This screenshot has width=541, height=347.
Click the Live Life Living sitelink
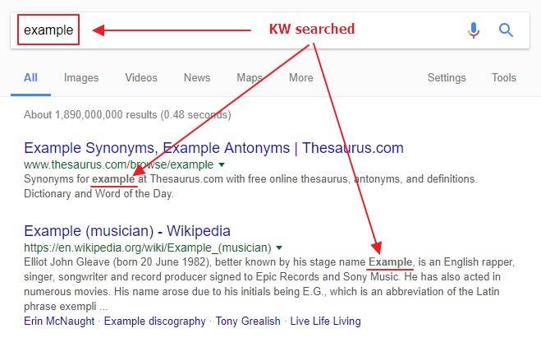326,321
